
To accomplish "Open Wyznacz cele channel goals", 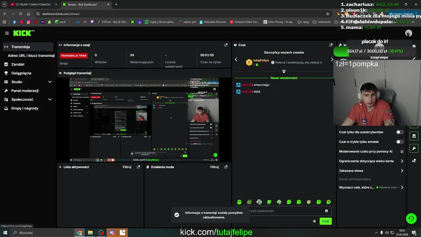I will click(372, 187).
